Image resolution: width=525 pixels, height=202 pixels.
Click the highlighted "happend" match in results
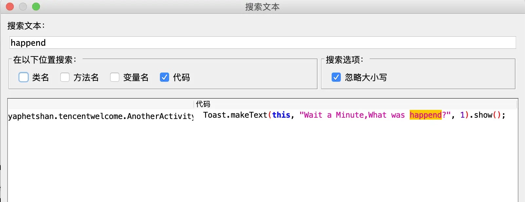coord(425,115)
